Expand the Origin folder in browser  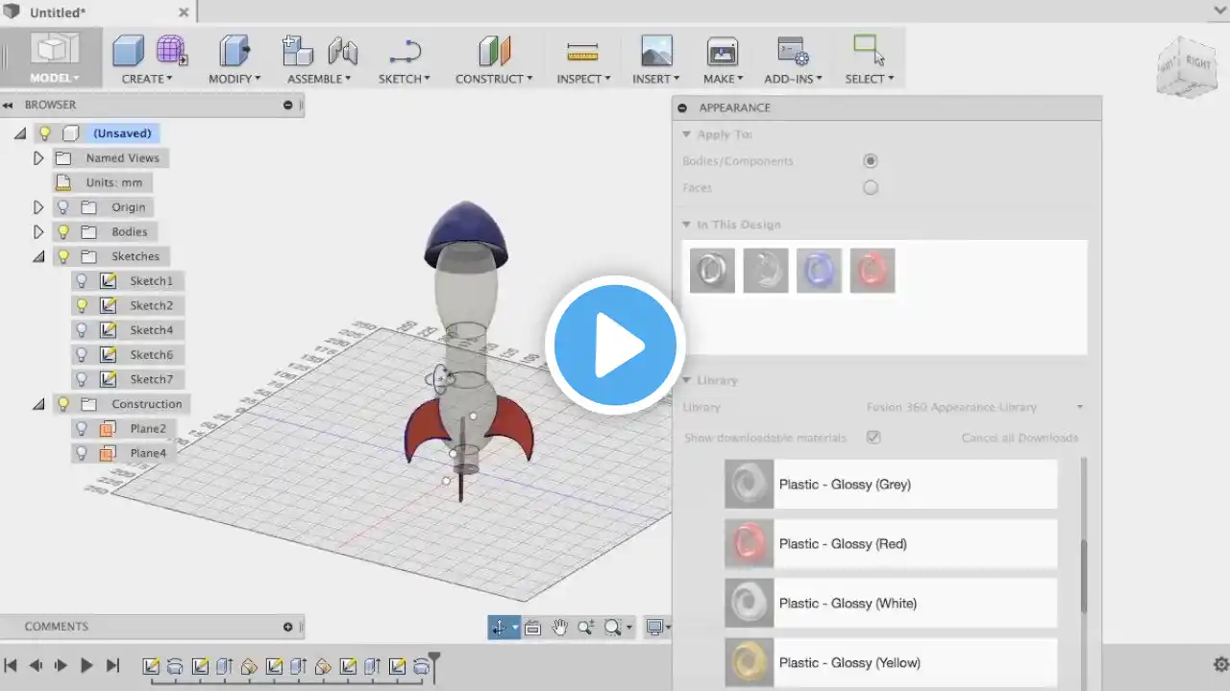(x=38, y=207)
